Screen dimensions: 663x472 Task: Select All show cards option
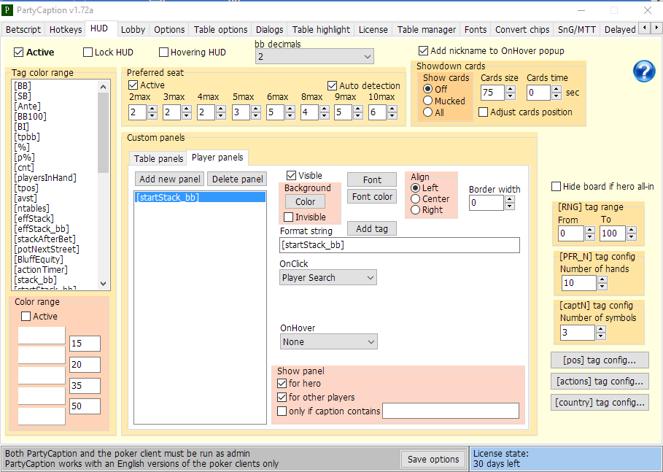pos(428,112)
